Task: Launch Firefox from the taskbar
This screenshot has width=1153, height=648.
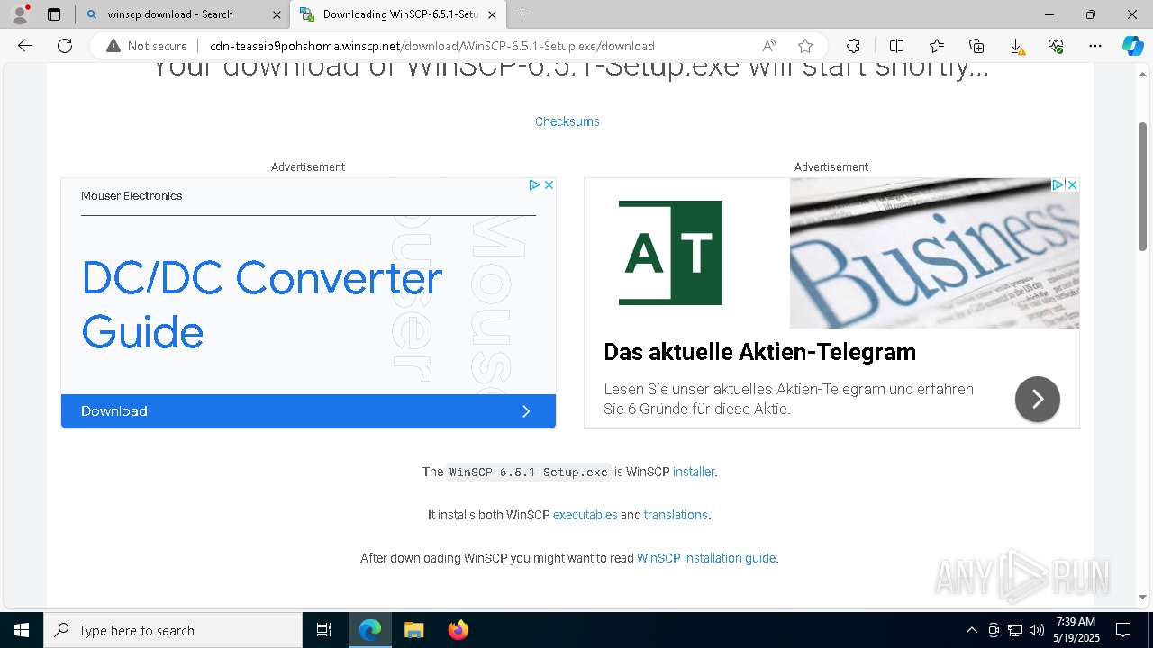Action: click(458, 630)
